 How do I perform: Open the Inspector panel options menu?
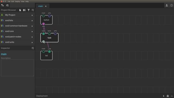pos(33,48)
